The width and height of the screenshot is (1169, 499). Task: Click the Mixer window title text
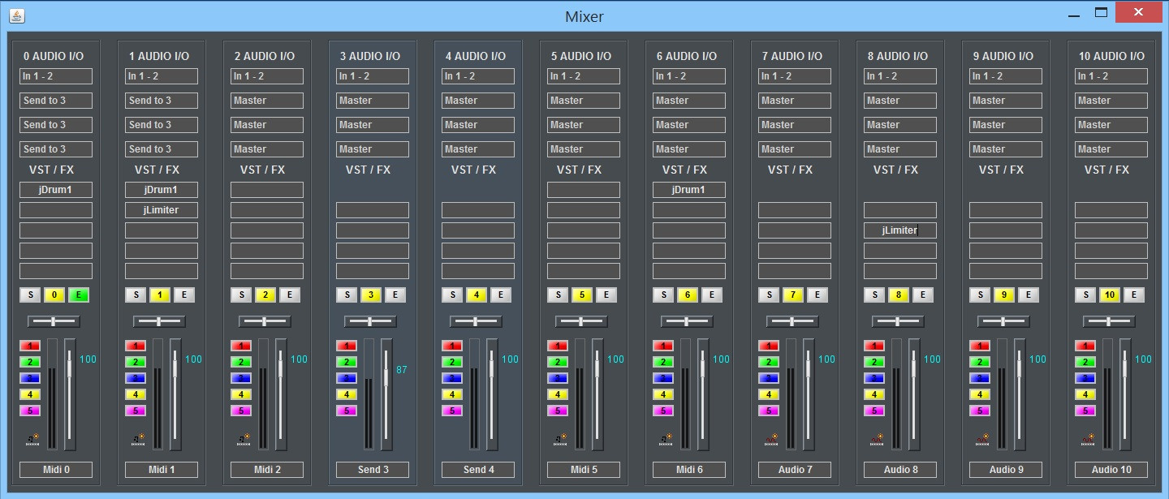tap(584, 16)
